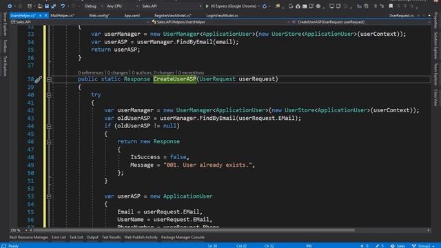Image resolution: width=441 pixels, height=248 pixels.
Task: Collapse the CreateUserASP method at line 38
Action: tap(49, 80)
